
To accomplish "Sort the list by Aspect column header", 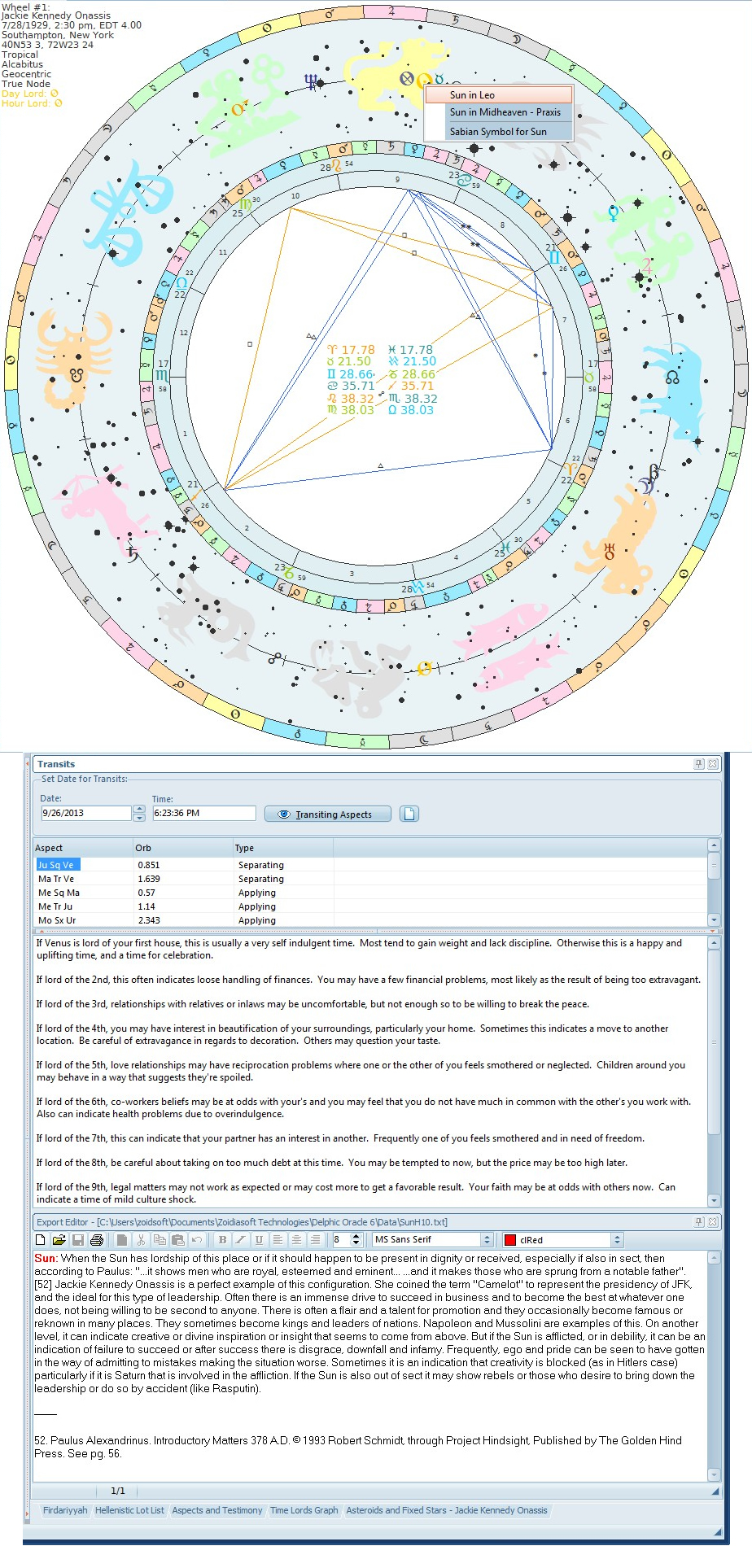I will [83, 848].
